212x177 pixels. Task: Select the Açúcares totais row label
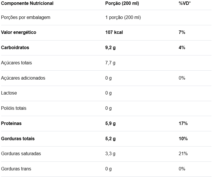point(17,63)
